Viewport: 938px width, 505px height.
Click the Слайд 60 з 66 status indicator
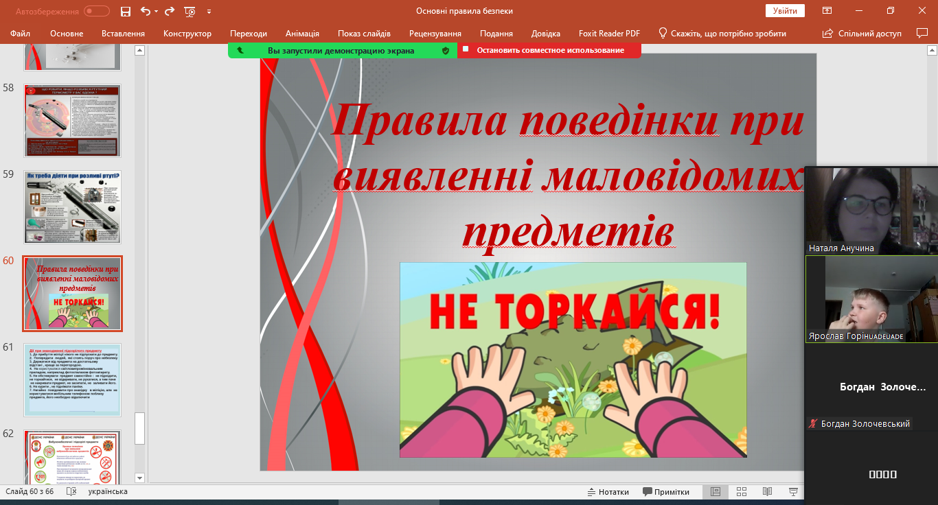click(30, 492)
